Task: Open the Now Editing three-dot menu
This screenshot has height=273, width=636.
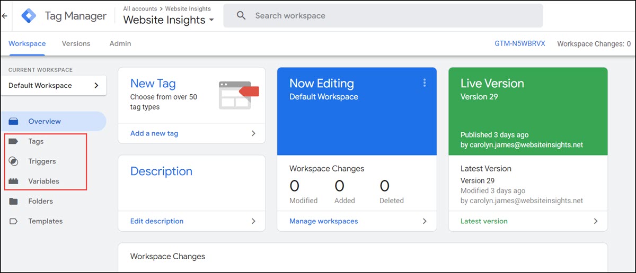Action: click(x=424, y=83)
